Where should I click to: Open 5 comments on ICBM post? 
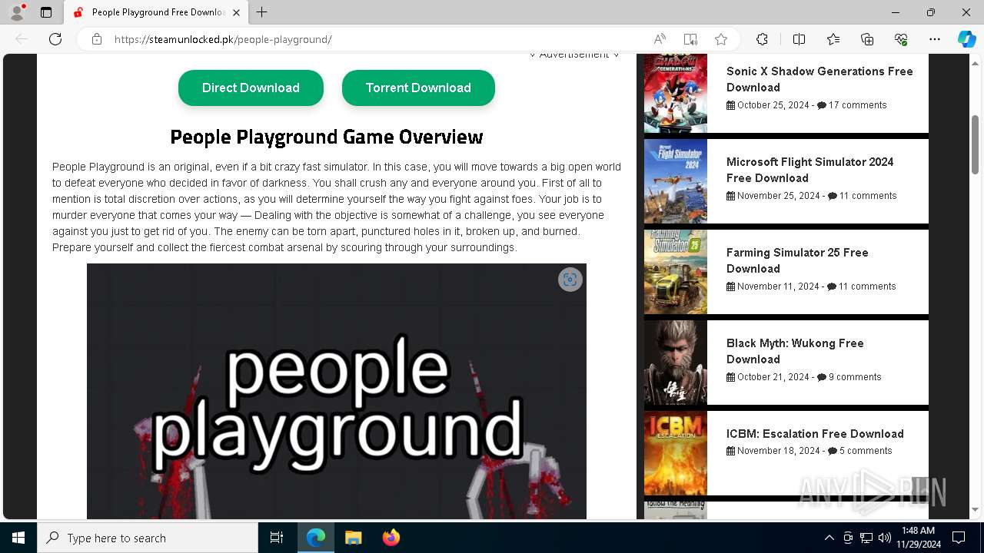(859, 451)
